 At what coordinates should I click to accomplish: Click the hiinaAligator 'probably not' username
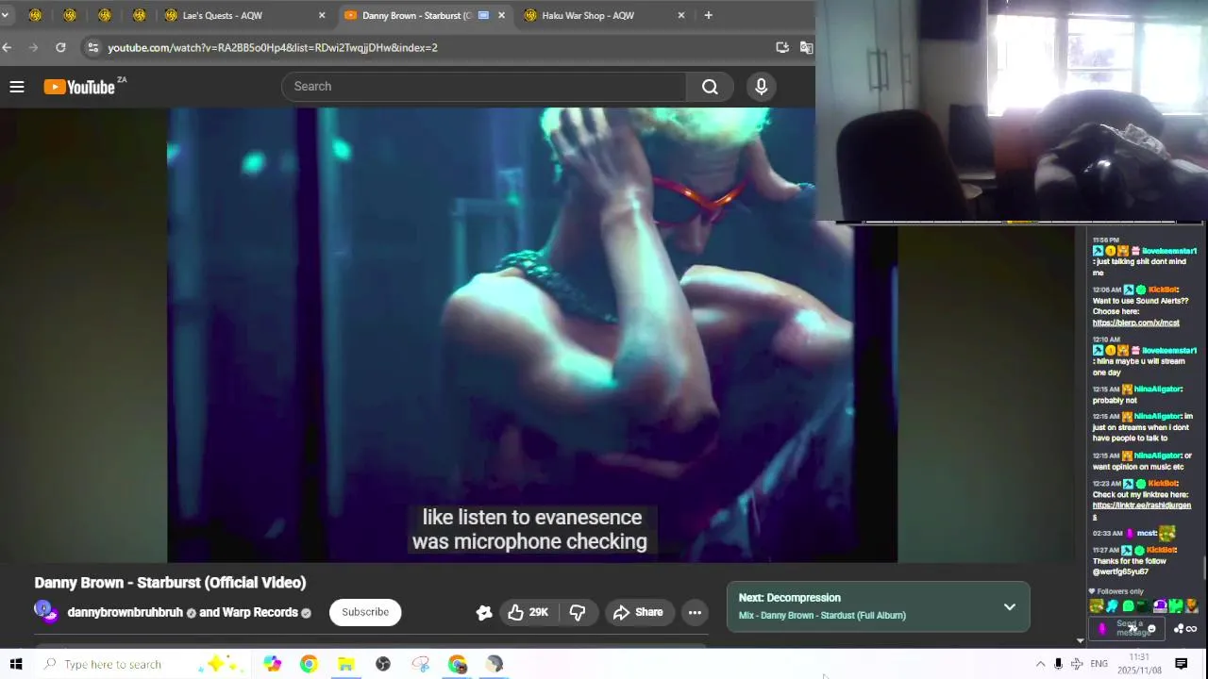point(1157,389)
